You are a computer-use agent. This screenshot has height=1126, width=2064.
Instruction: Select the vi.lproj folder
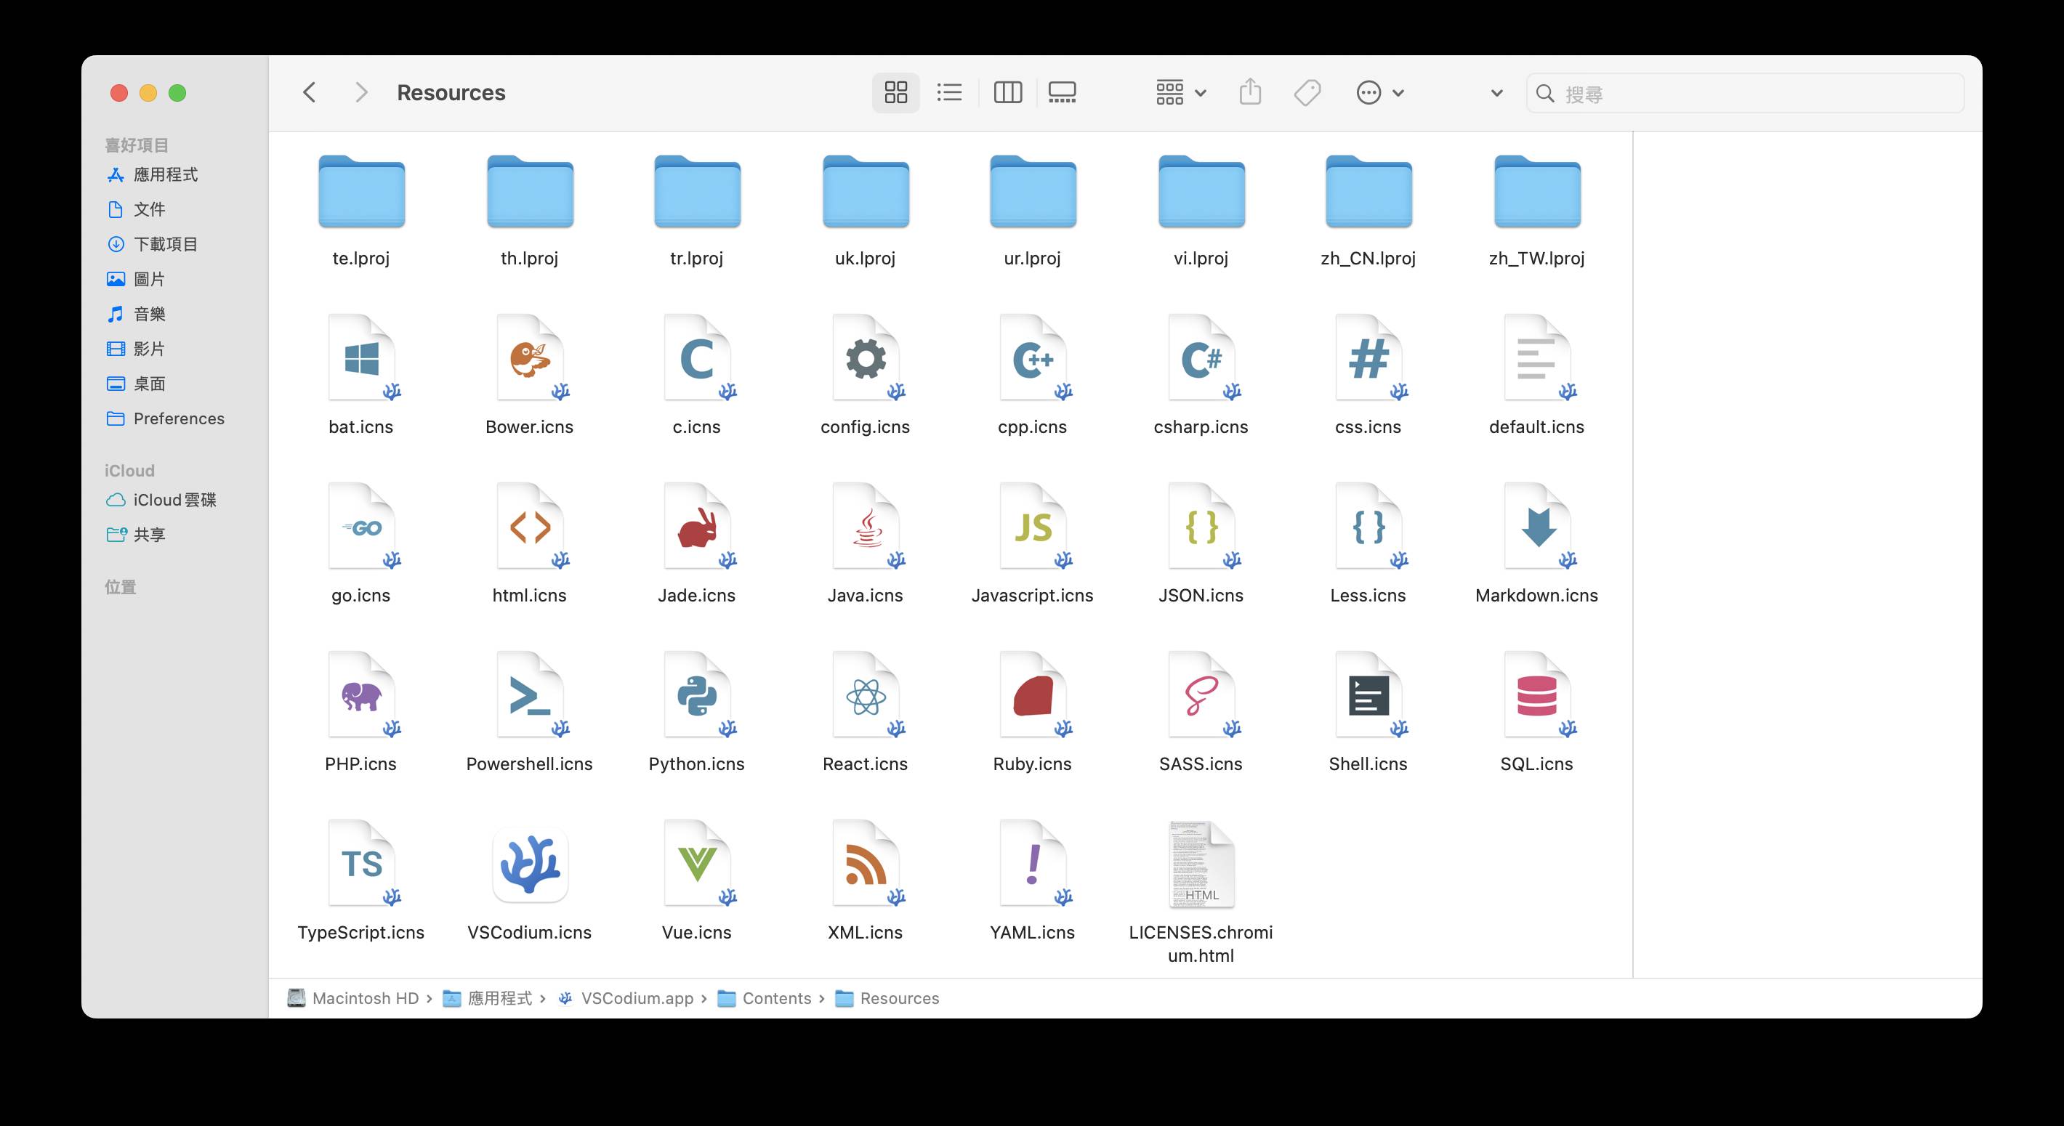tap(1201, 193)
